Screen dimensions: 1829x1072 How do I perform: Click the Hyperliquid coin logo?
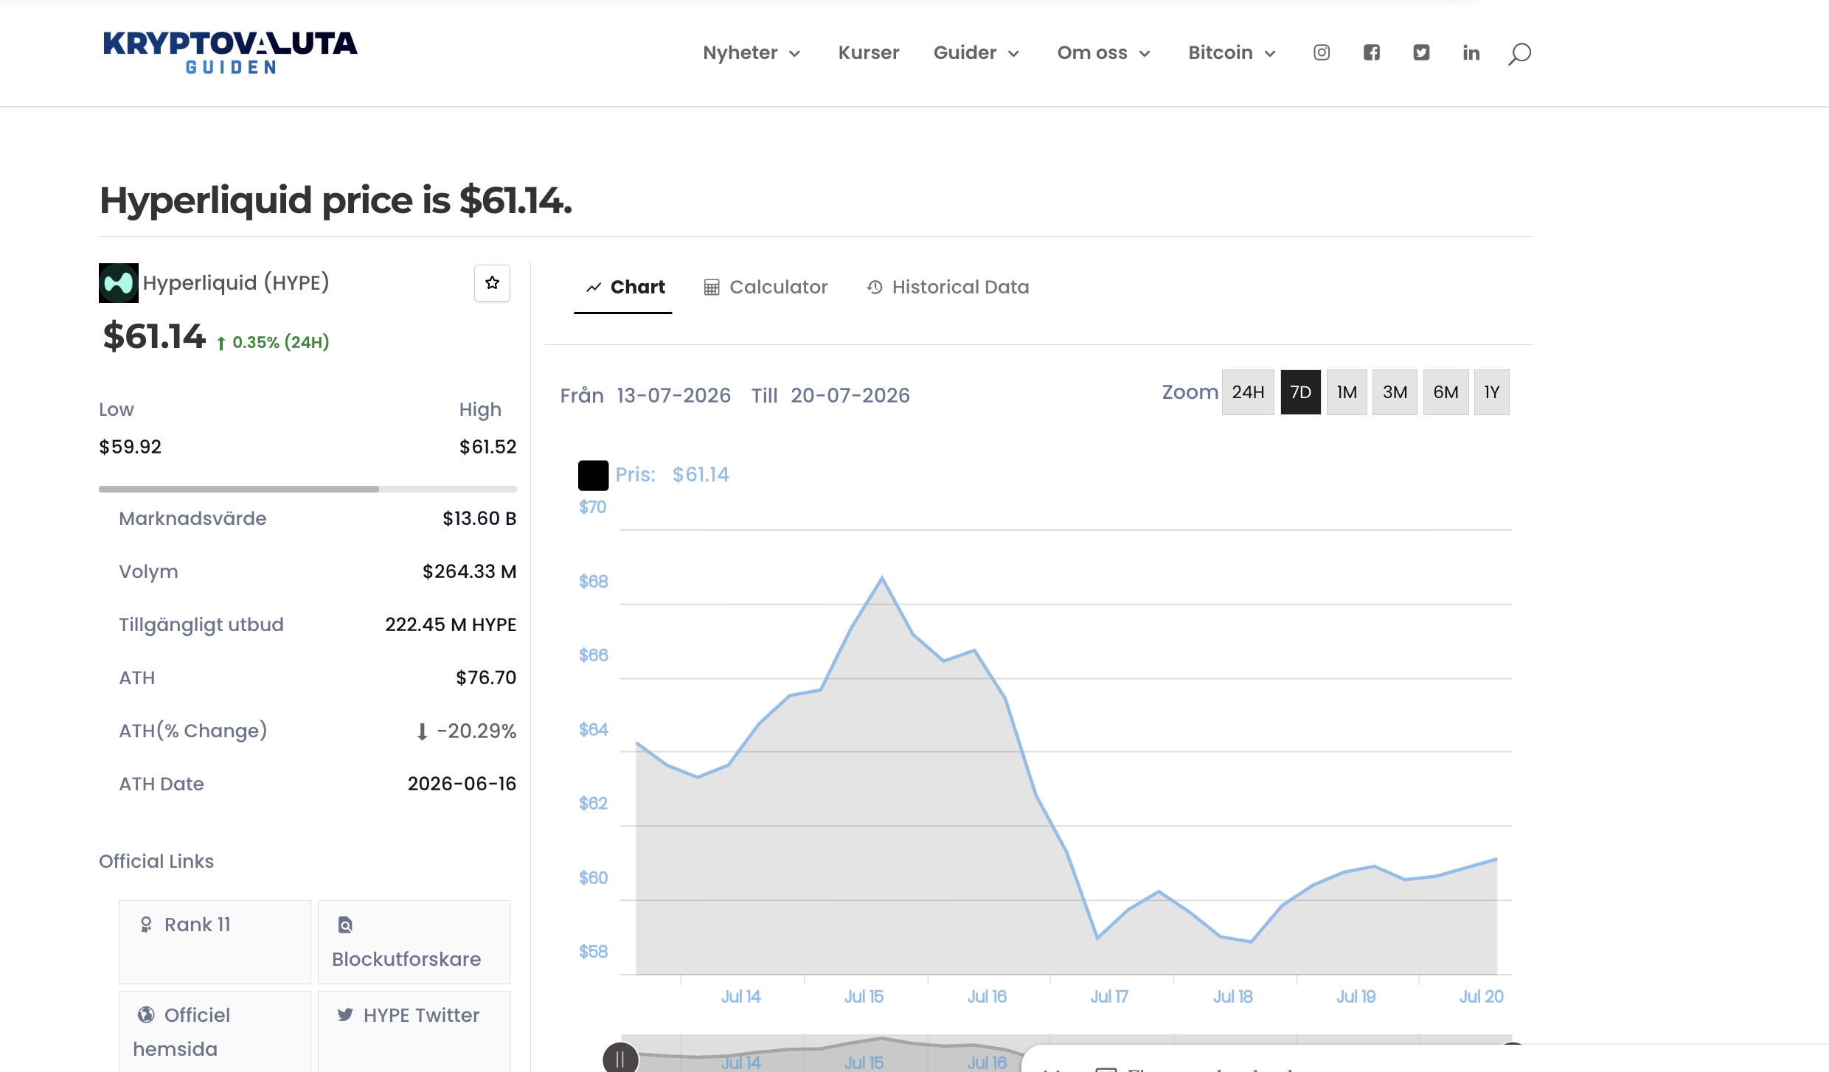point(118,282)
